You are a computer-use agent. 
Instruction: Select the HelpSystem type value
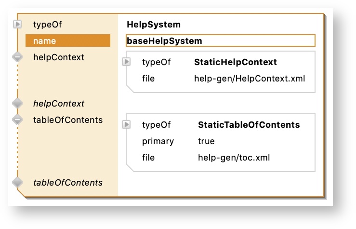point(153,24)
